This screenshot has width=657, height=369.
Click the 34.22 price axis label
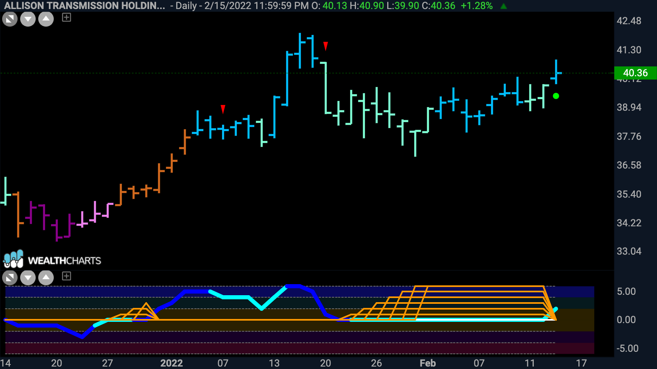pyautogui.click(x=629, y=223)
